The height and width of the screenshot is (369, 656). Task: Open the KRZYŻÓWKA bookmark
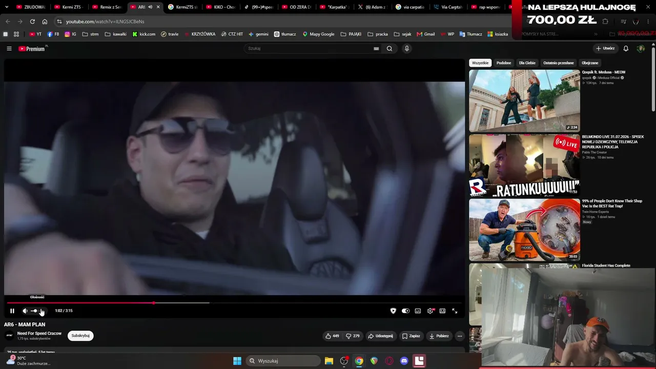(200, 34)
